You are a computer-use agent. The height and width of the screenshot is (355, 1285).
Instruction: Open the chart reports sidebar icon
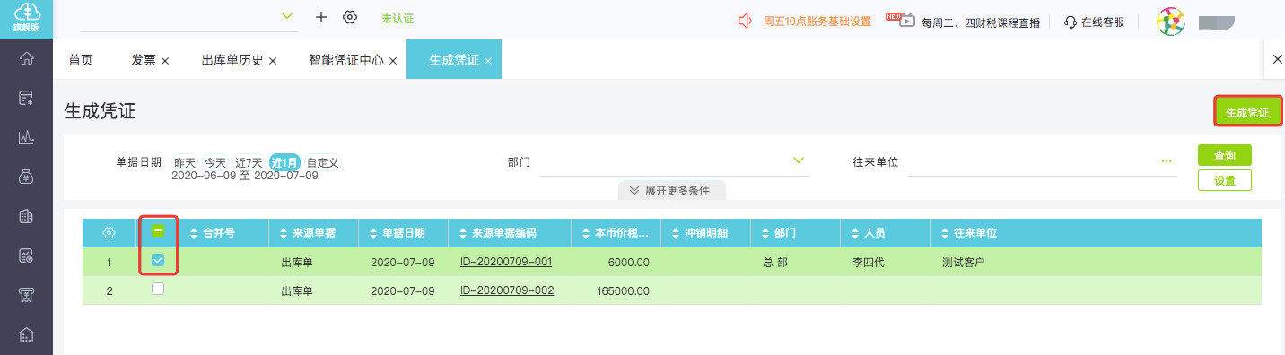click(x=27, y=137)
